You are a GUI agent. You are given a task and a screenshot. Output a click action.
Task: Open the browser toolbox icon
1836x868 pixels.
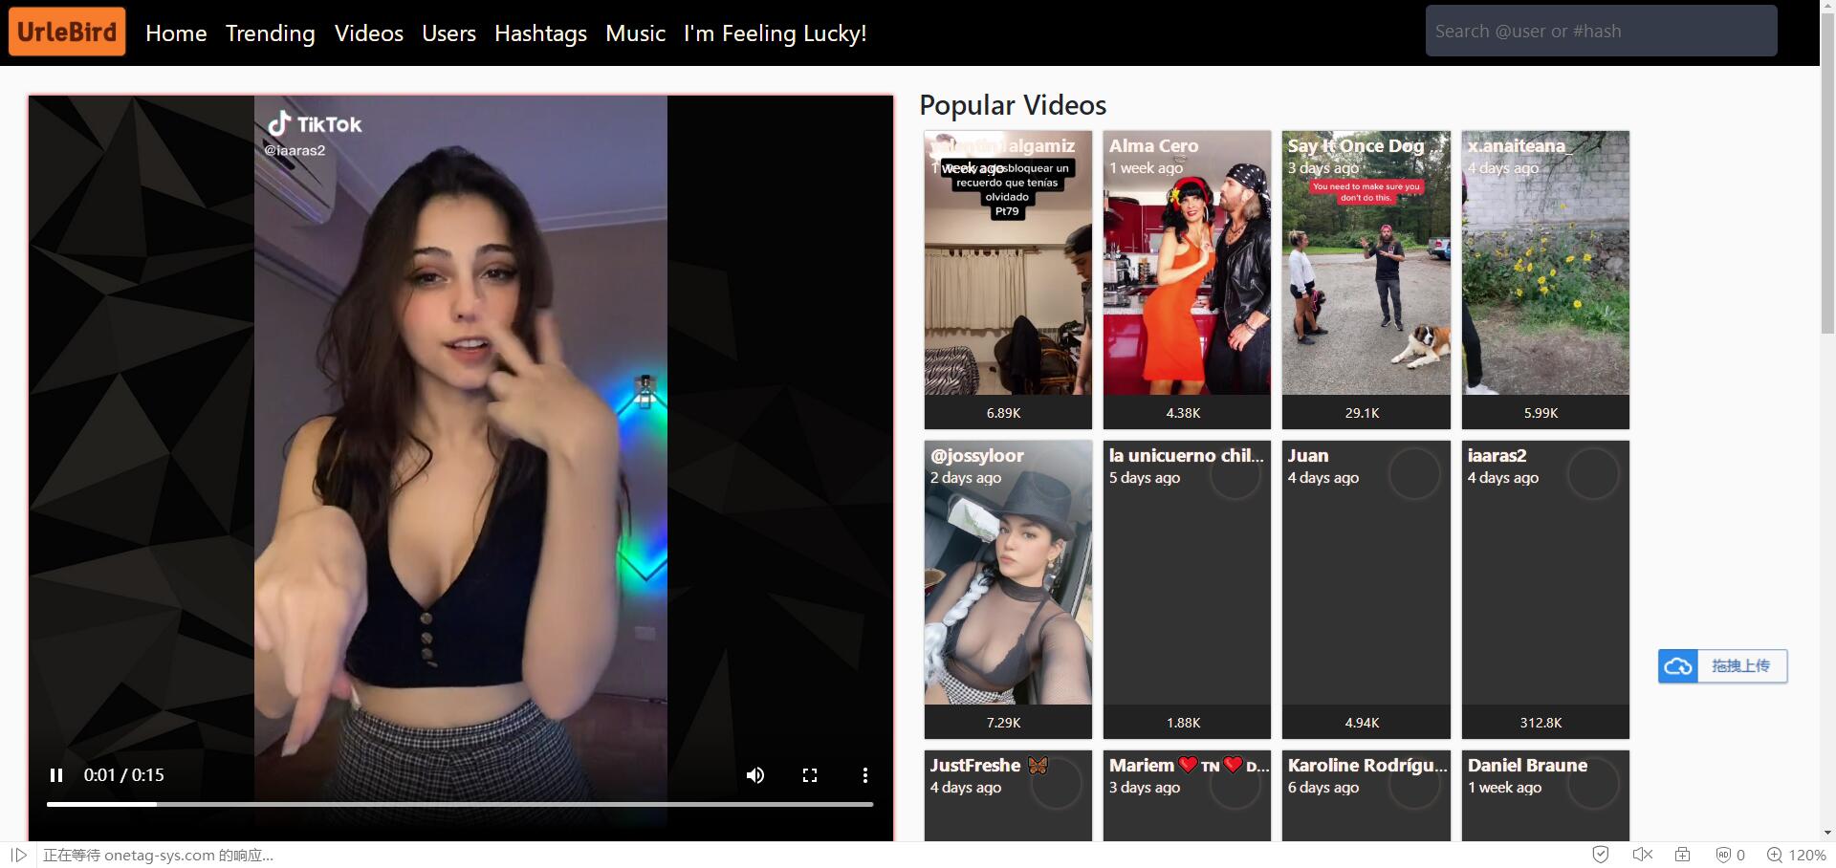point(1683,855)
